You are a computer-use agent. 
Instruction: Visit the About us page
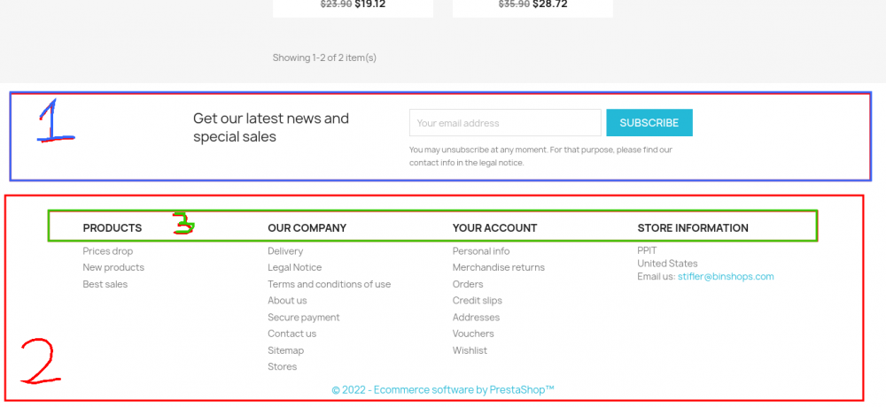click(x=287, y=301)
